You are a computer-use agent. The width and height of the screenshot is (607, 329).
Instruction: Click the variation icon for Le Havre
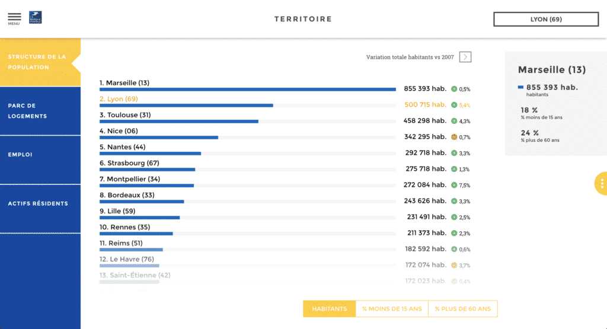(454, 265)
